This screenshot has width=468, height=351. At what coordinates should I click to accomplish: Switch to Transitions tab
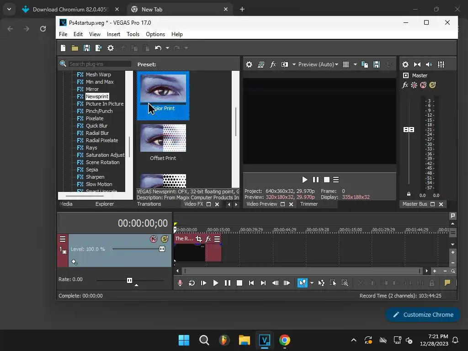pyautogui.click(x=149, y=204)
